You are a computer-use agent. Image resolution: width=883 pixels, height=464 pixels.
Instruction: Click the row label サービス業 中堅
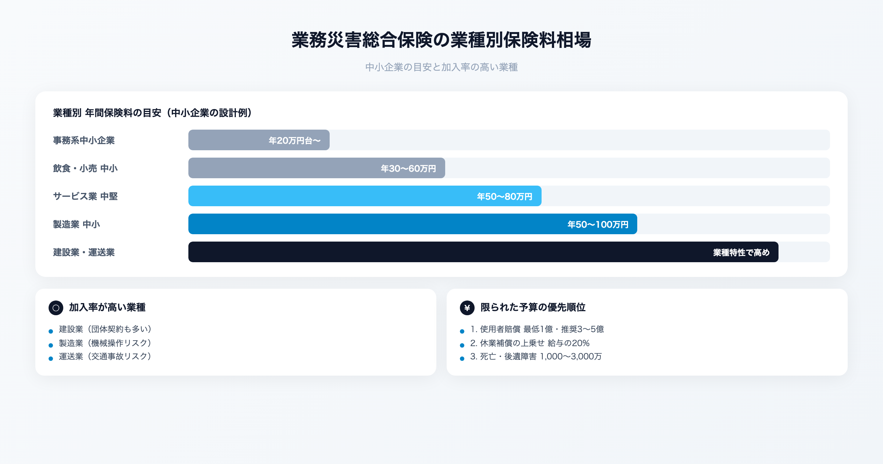[x=85, y=196]
